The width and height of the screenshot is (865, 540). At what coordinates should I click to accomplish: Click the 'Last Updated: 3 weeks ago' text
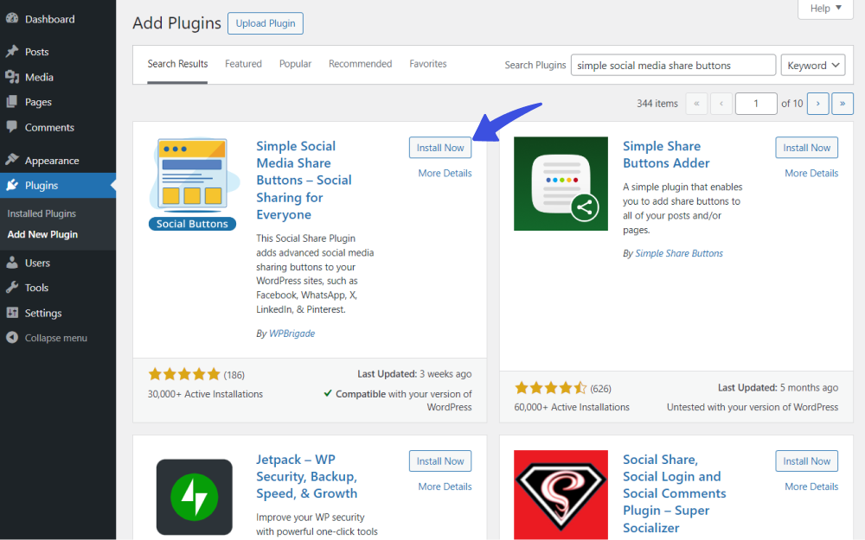(x=414, y=374)
